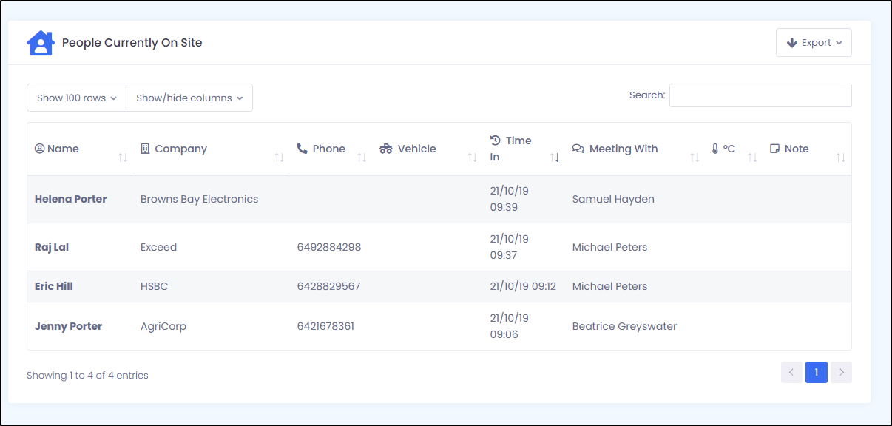
Task: Click the building icon in Company header
Action: [x=145, y=149]
